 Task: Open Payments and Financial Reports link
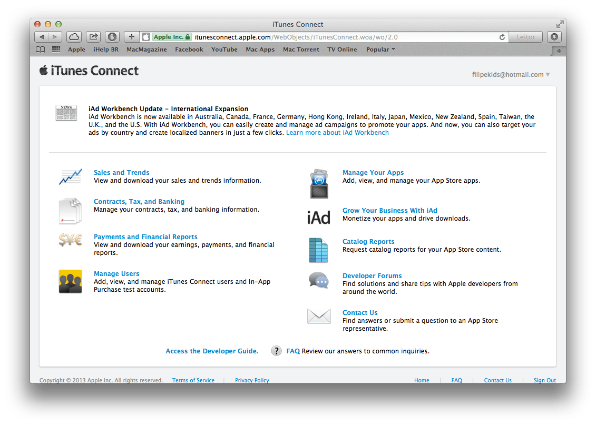point(145,237)
